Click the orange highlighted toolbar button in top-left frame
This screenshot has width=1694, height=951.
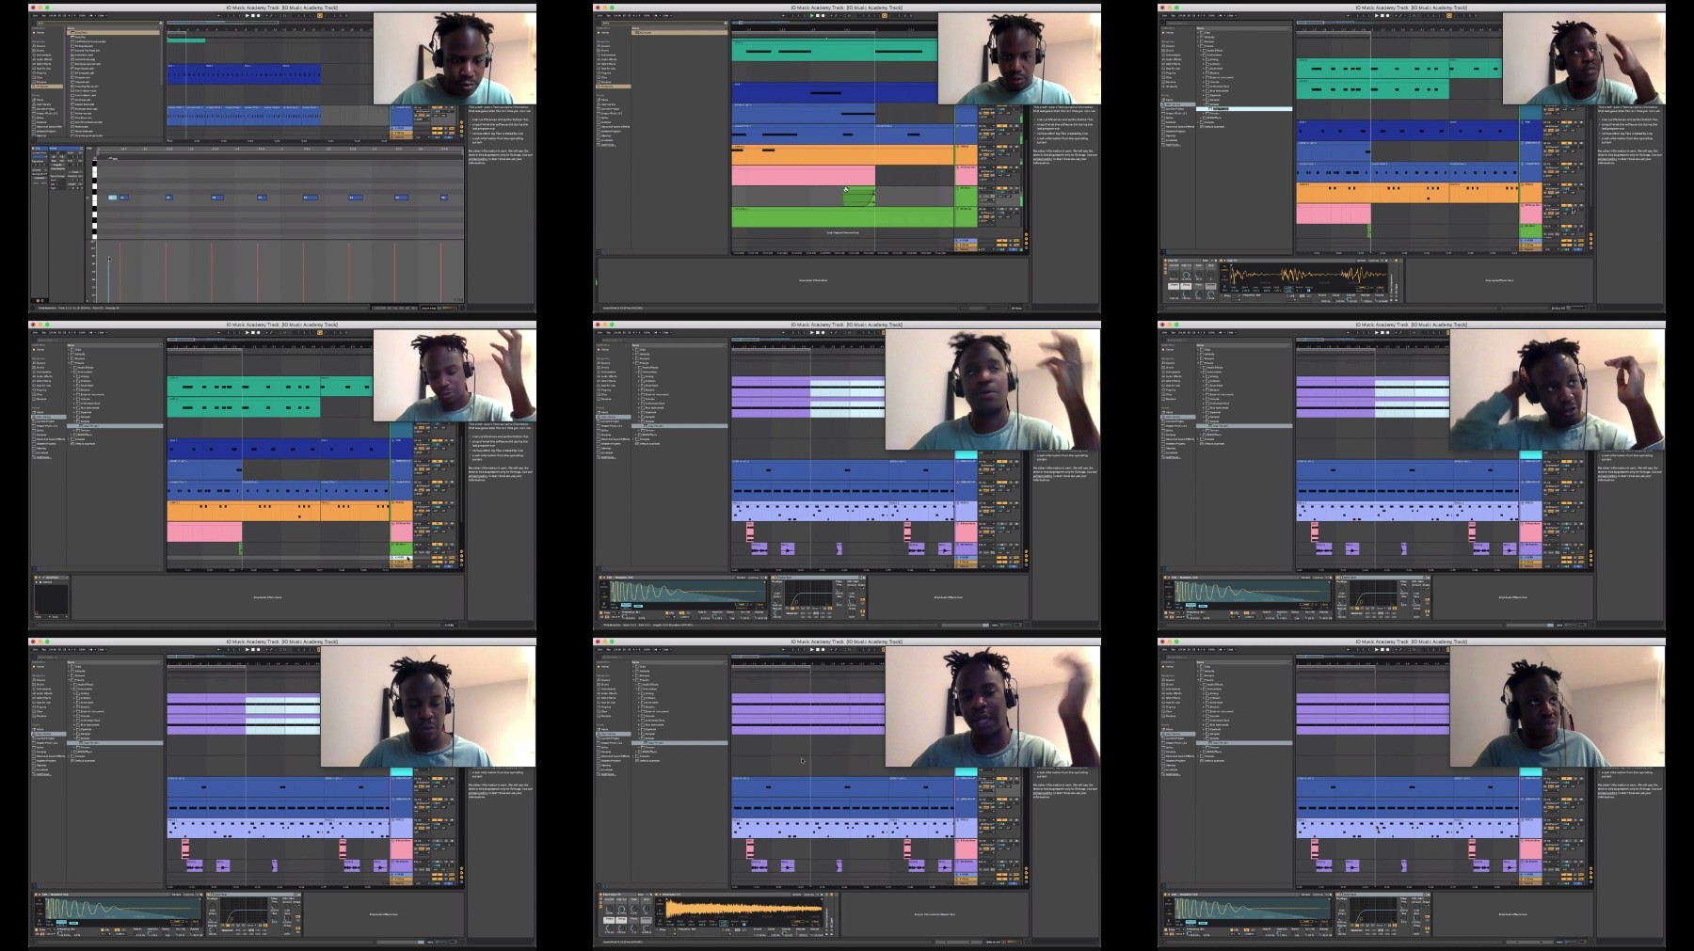coord(319,16)
